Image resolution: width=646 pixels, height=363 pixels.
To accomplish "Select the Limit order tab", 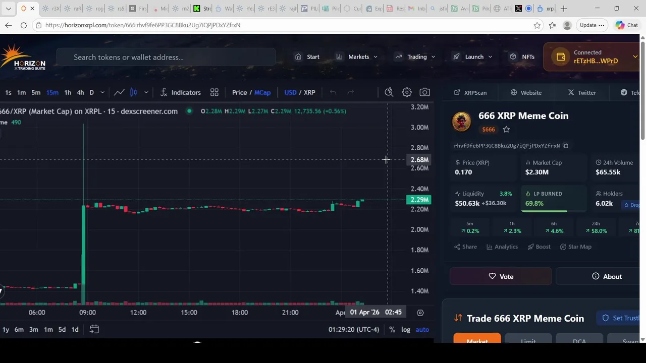I will pyautogui.click(x=528, y=339).
